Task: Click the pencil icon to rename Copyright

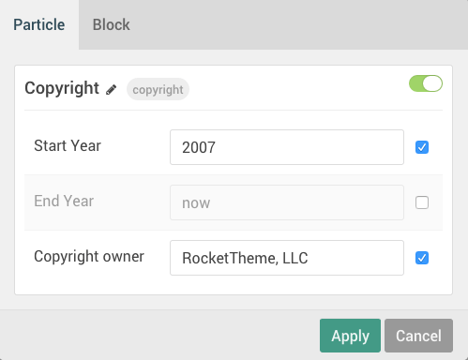Action: click(111, 90)
